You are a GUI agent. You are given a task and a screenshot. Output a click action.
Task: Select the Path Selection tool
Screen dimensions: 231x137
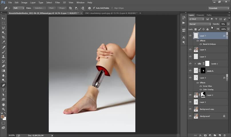(3, 95)
